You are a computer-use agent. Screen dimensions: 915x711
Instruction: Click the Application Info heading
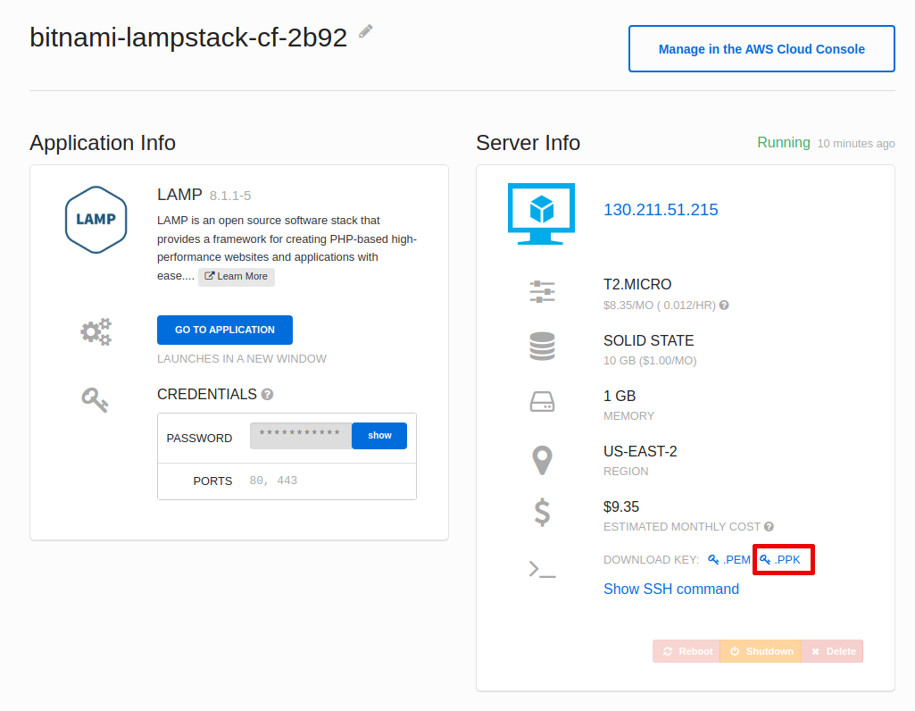(x=103, y=143)
